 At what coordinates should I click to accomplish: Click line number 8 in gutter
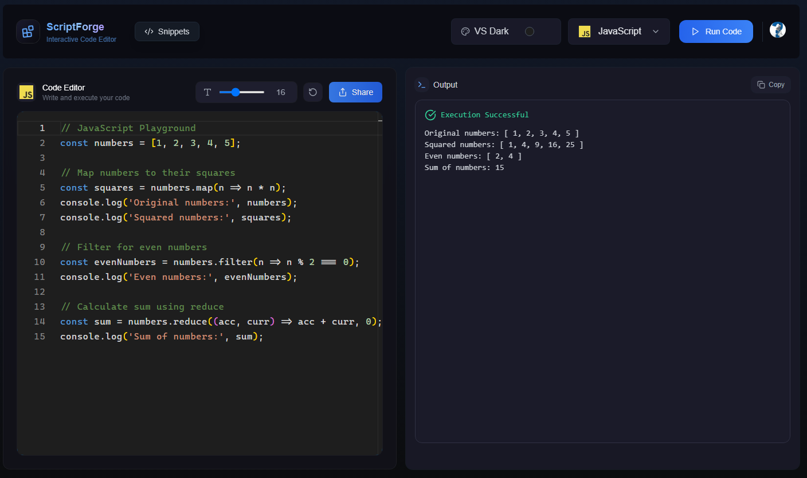[x=42, y=232]
